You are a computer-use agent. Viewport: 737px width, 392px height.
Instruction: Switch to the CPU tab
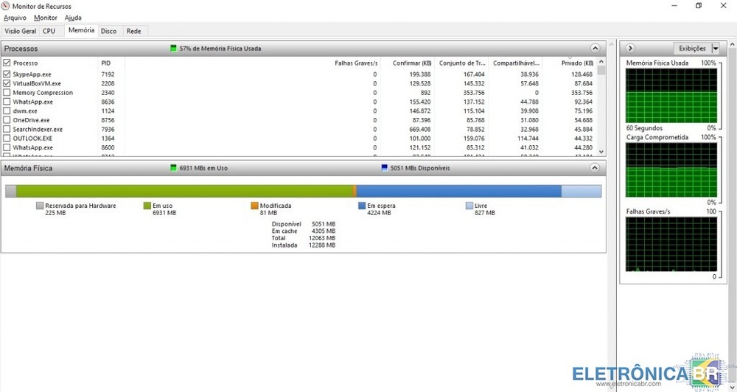[49, 31]
